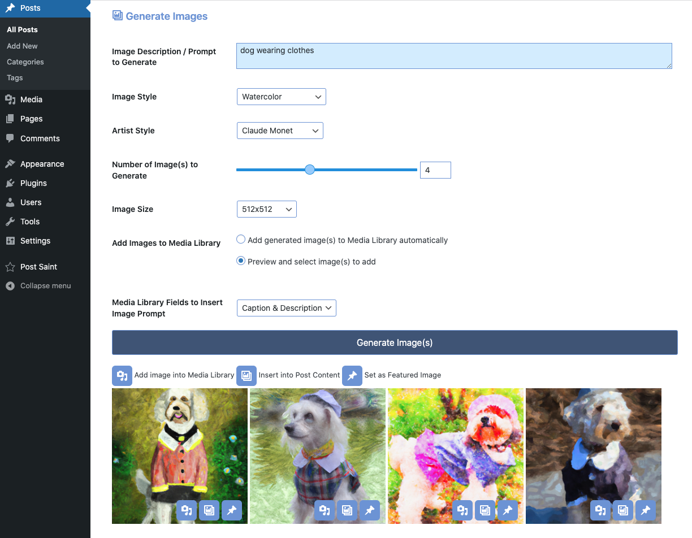Click the Posts pin icon in sidebar
Image resolution: width=692 pixels, height=538 pixels.
click(x=10, y=8)
